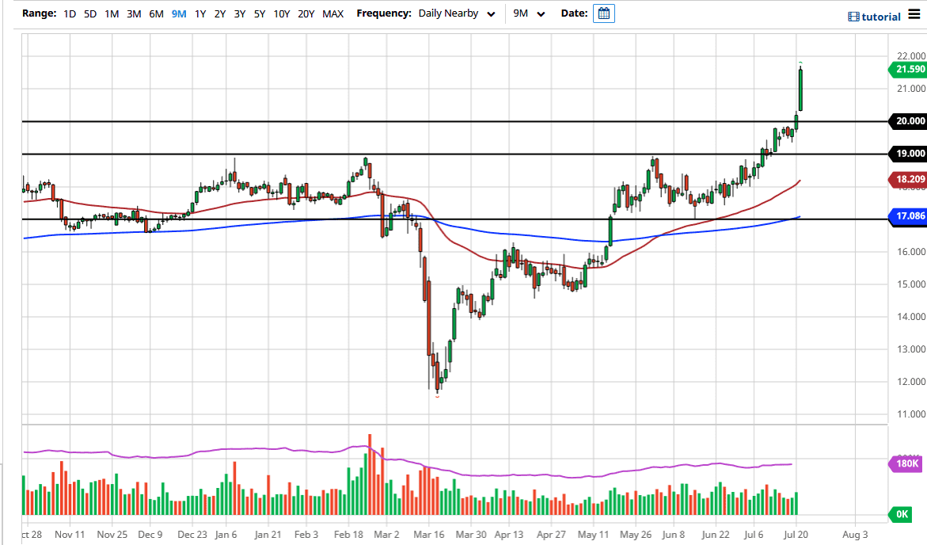This screenshot has width=927, height=545.
Task: Choose the 1Y range
Action: (x=200, y=13)
